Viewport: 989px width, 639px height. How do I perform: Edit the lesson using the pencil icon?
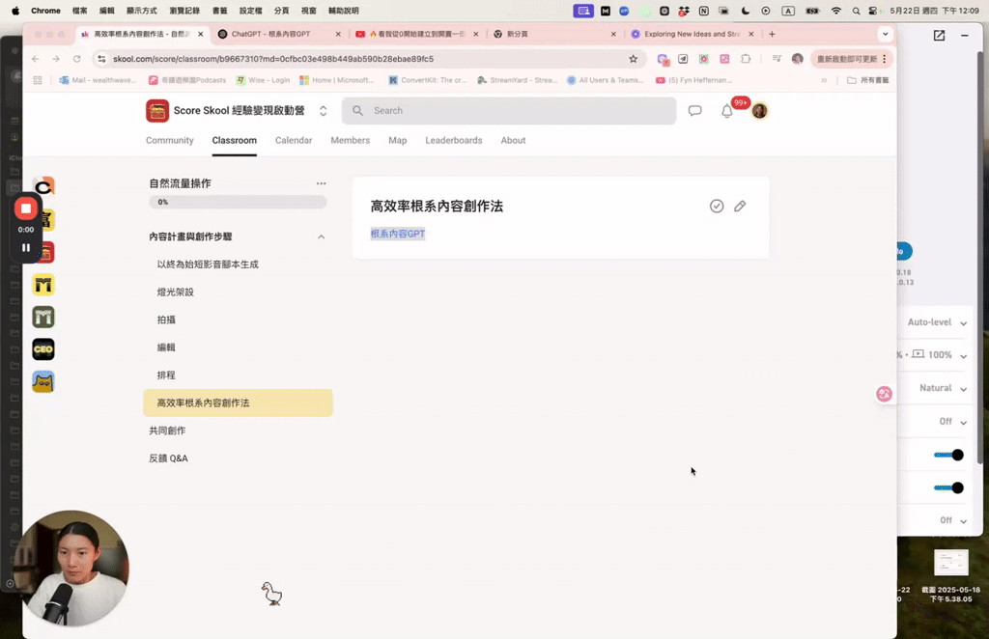(x=740, y=206)
